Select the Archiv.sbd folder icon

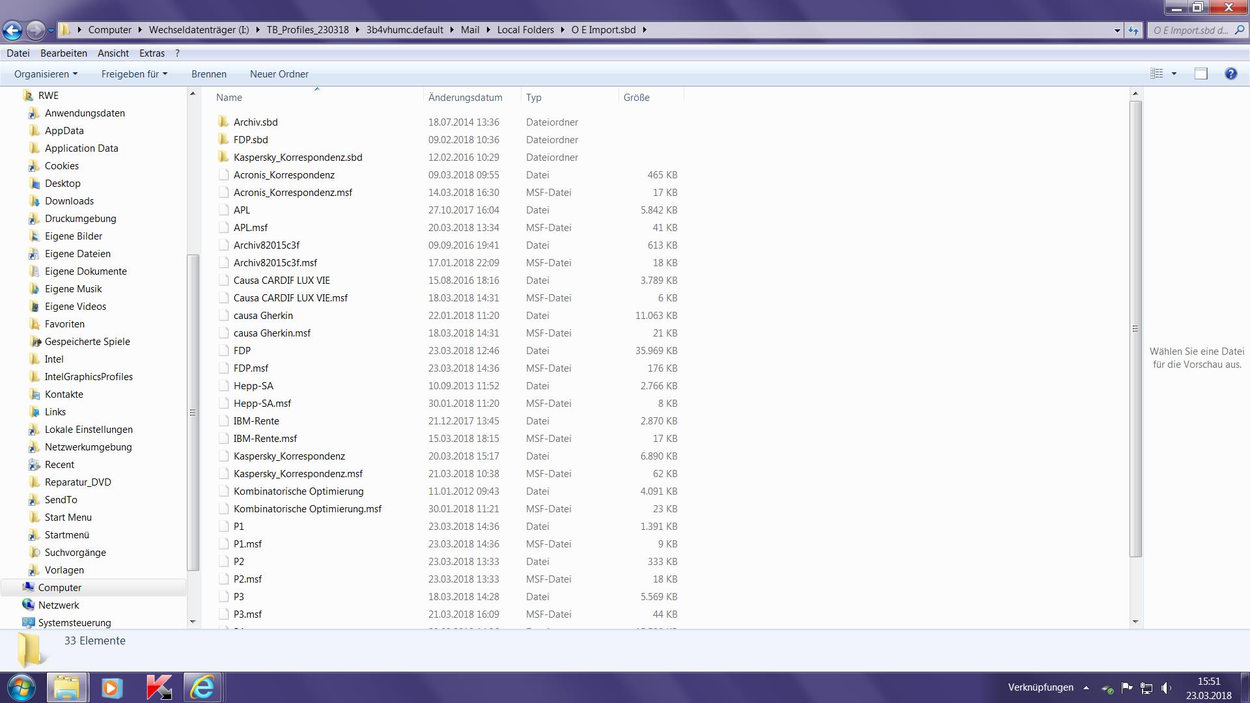coord(223,122)
